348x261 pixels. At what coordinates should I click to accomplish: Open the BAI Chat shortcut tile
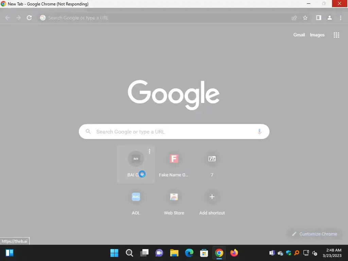coord(136,164)
